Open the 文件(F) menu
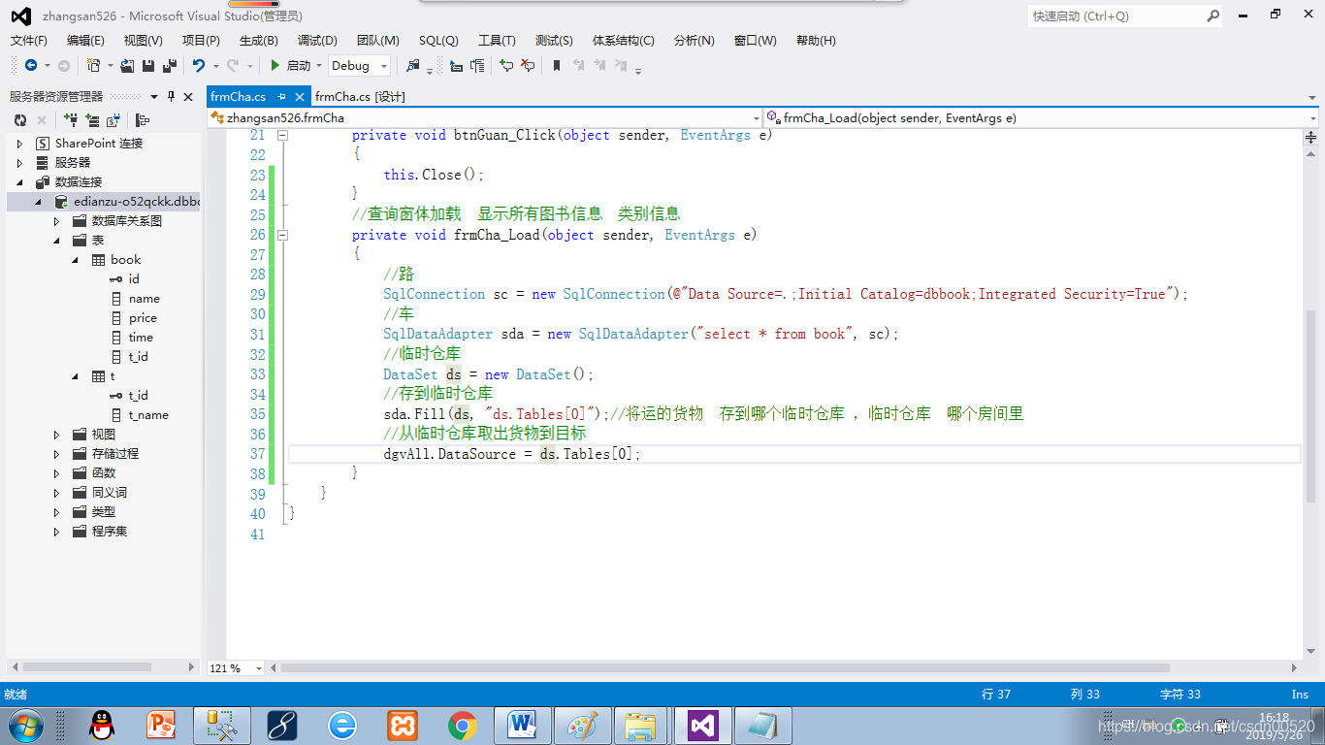The image size is (1325, 745). pyautogui.click(x=29, y=41)
